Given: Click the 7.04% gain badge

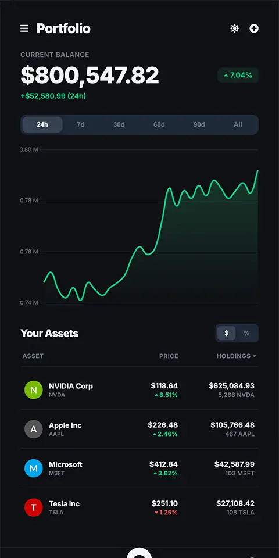Looking at the screenshot, I should pos(238,75).
